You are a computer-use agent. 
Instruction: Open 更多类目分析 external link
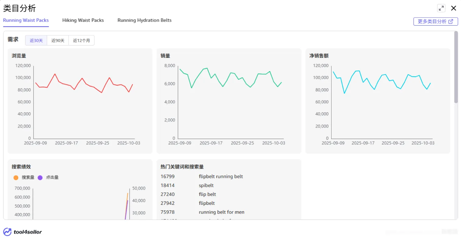coord(435,21)
